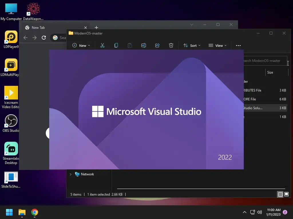293x219 pixels.
Task: Open the notification badge showing 2
Action: 285,212
